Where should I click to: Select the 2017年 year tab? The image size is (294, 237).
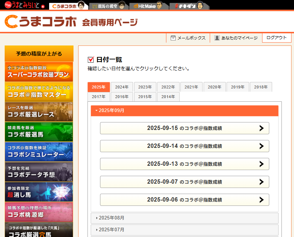[99, 97]
